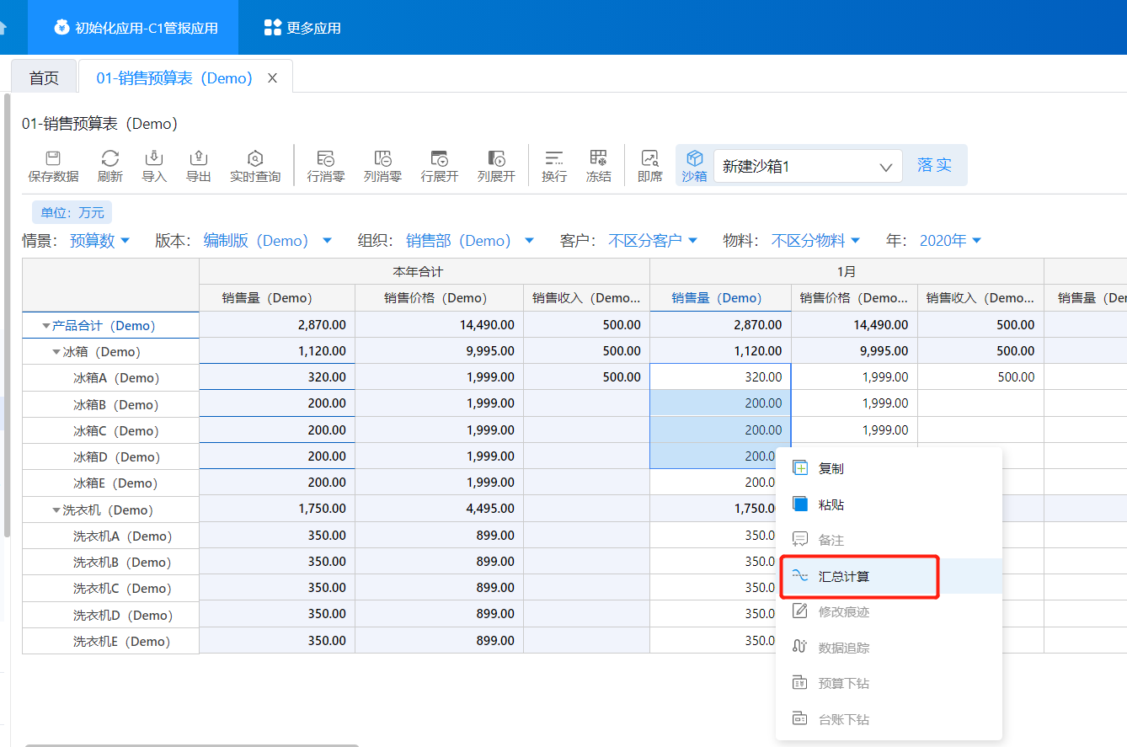1127x747 pixels.
Task: Open the 新建沙箱1 sandbox dropdown
Action: 807,167
